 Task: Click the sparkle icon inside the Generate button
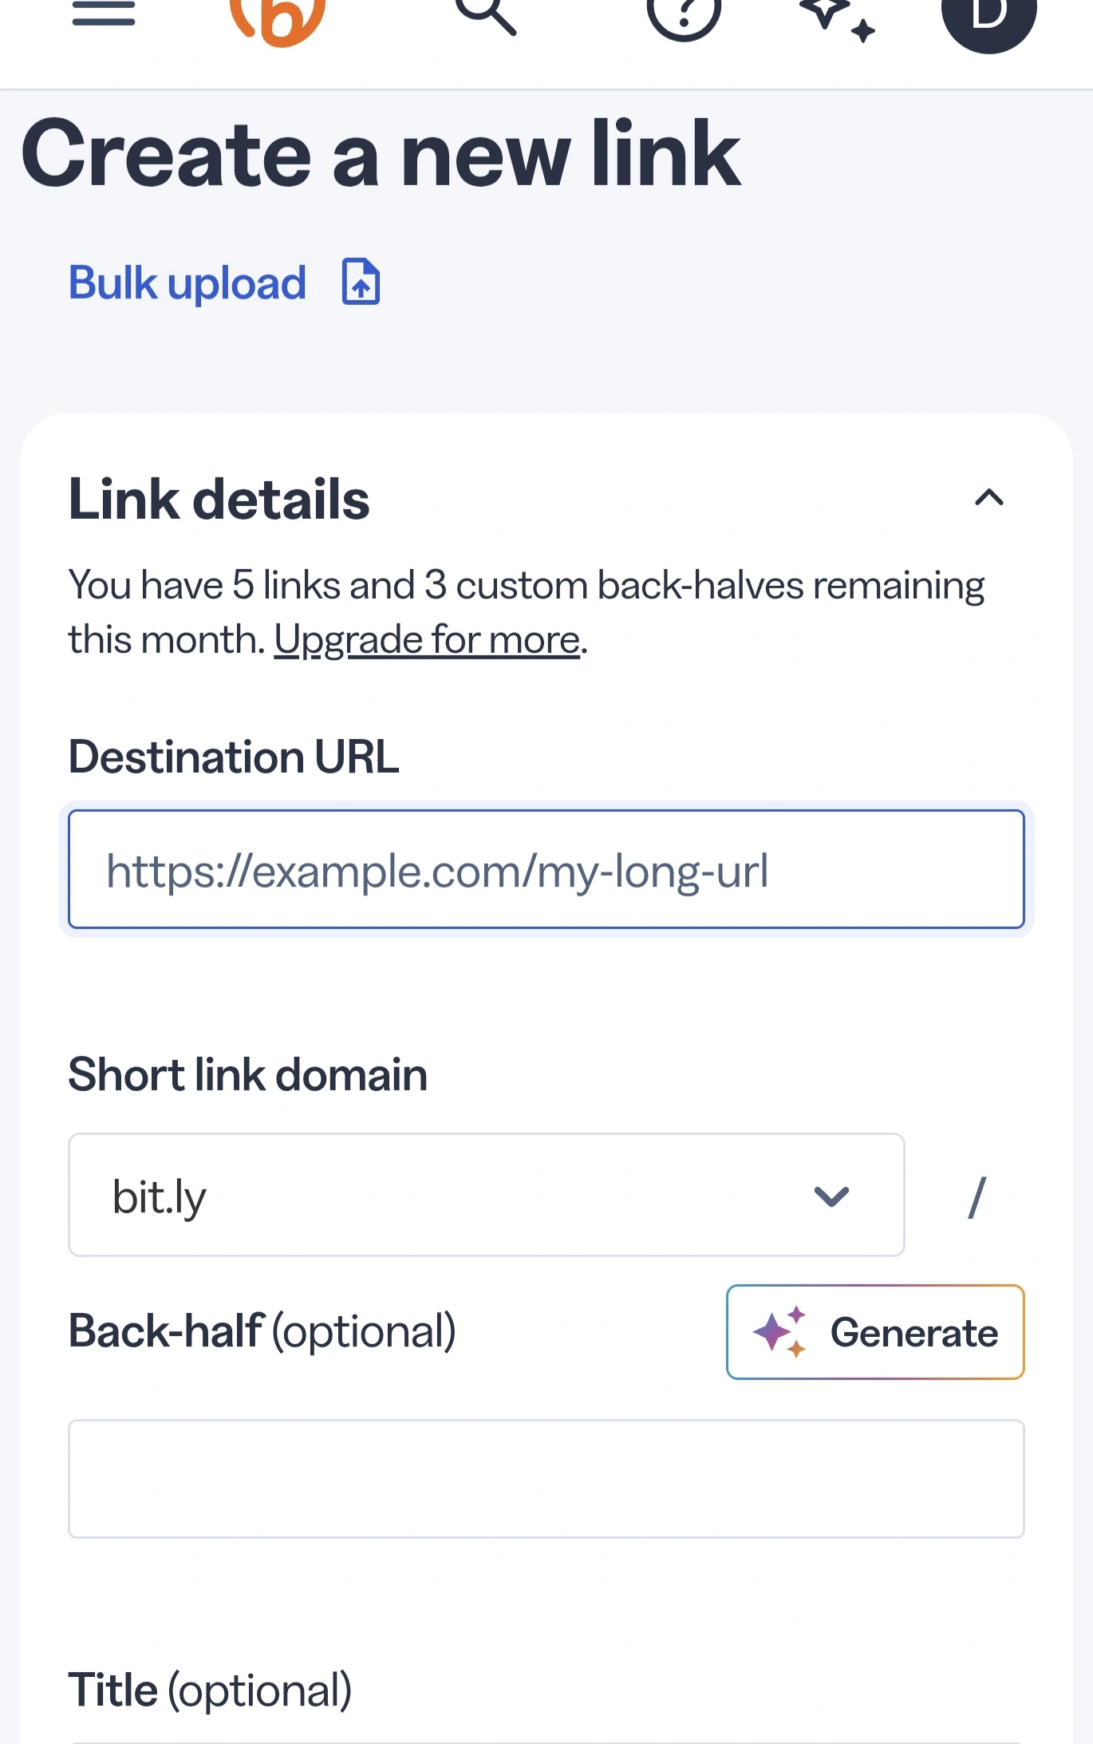779,1333
